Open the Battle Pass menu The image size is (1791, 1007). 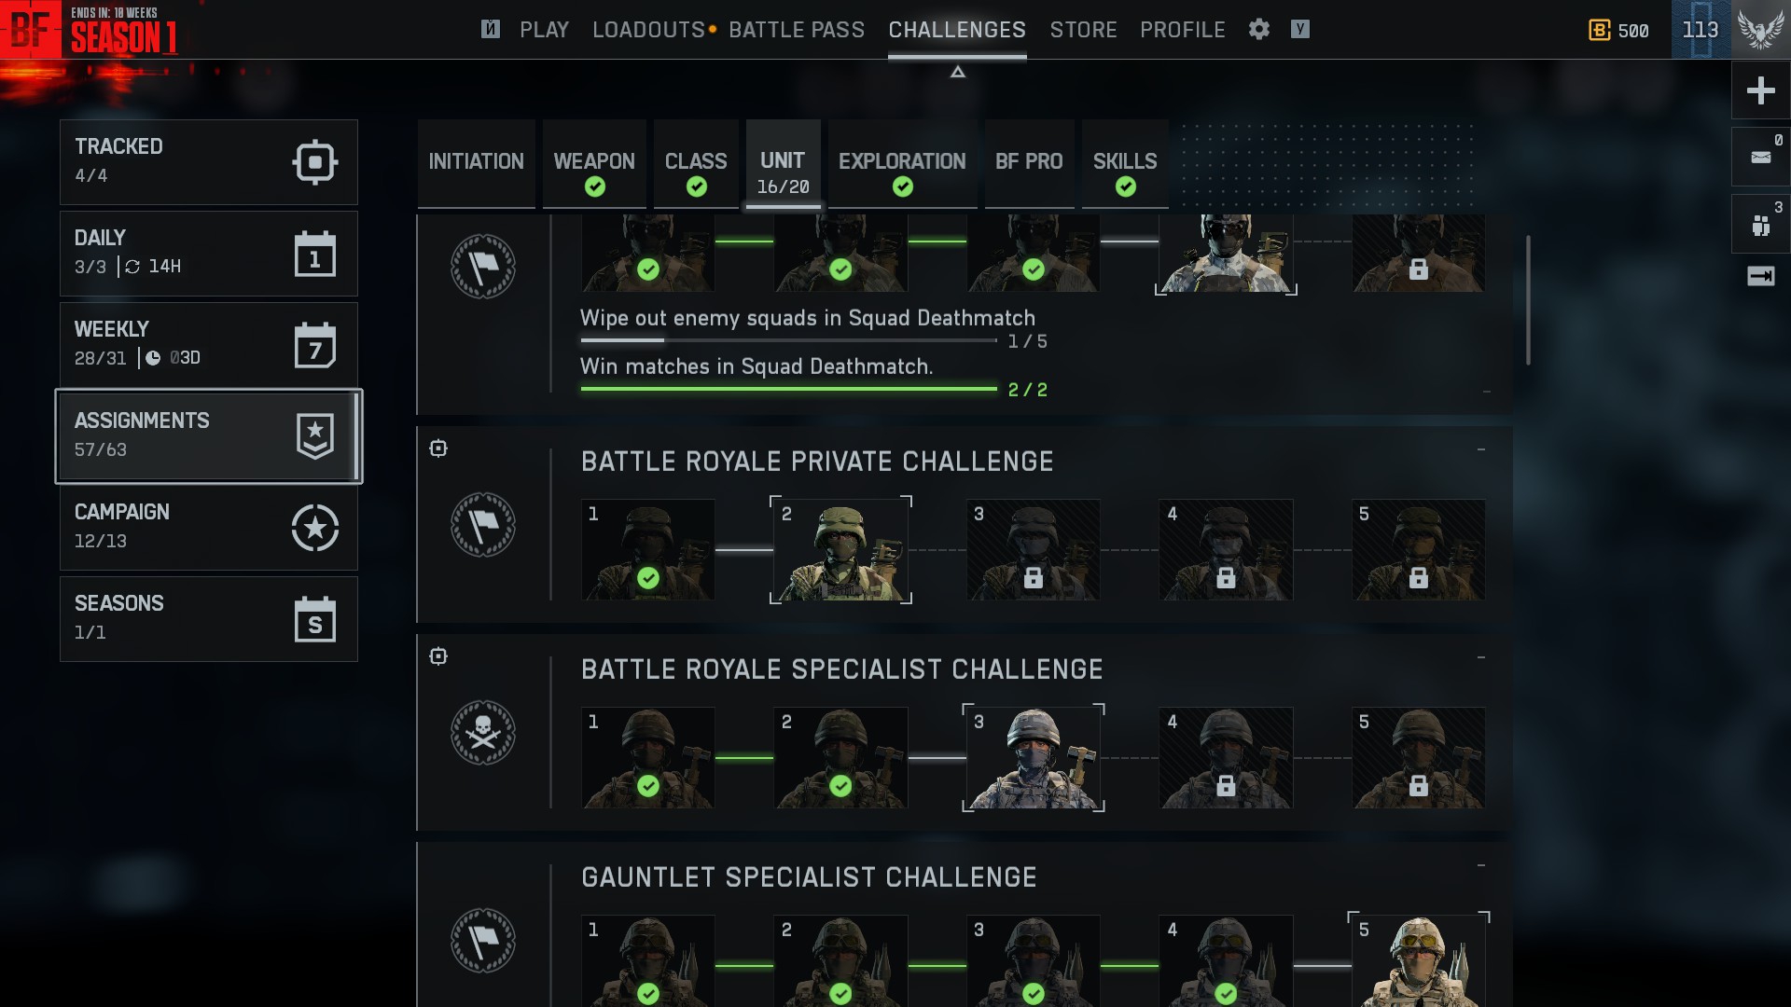(797, 30)
